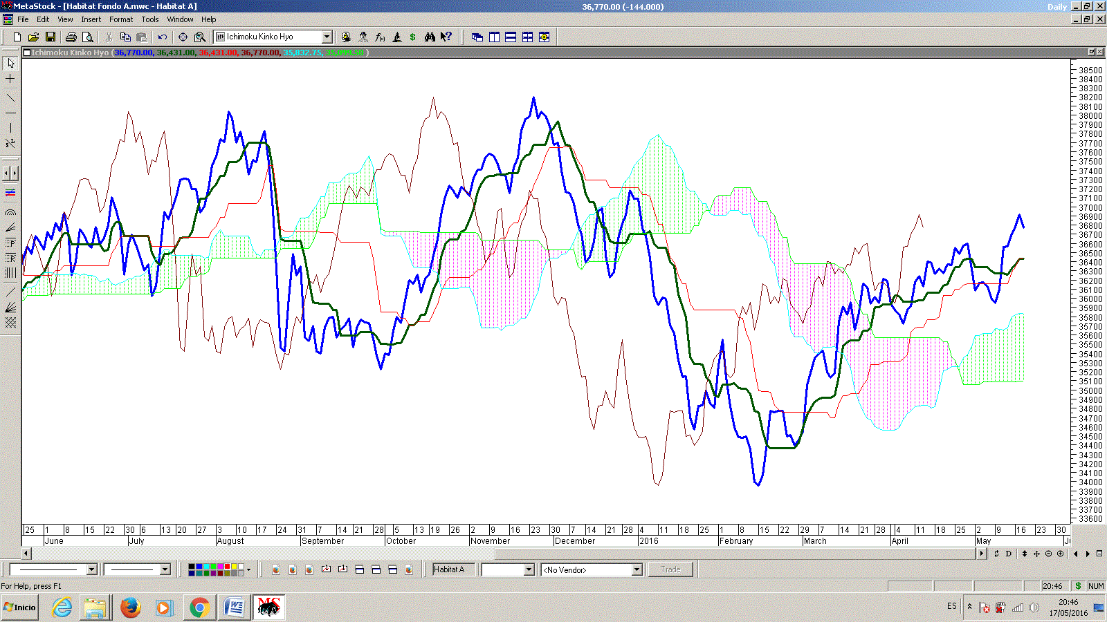Click the Save floppy disk icon

51,37
